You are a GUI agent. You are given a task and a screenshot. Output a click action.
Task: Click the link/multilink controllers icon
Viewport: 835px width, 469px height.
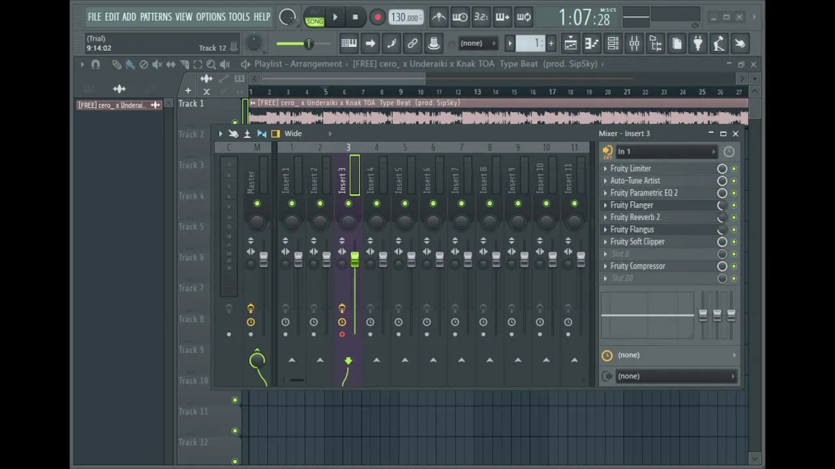tap(412, 44)
